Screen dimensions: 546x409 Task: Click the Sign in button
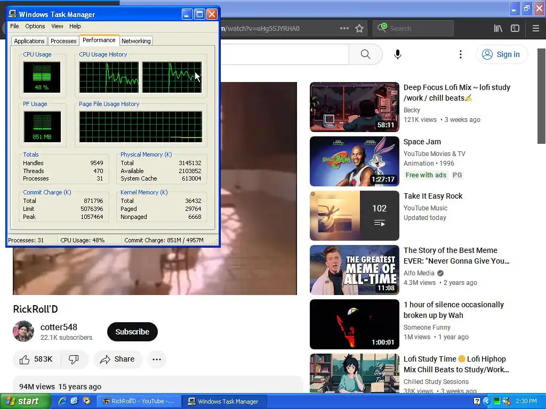pos(501,54)
